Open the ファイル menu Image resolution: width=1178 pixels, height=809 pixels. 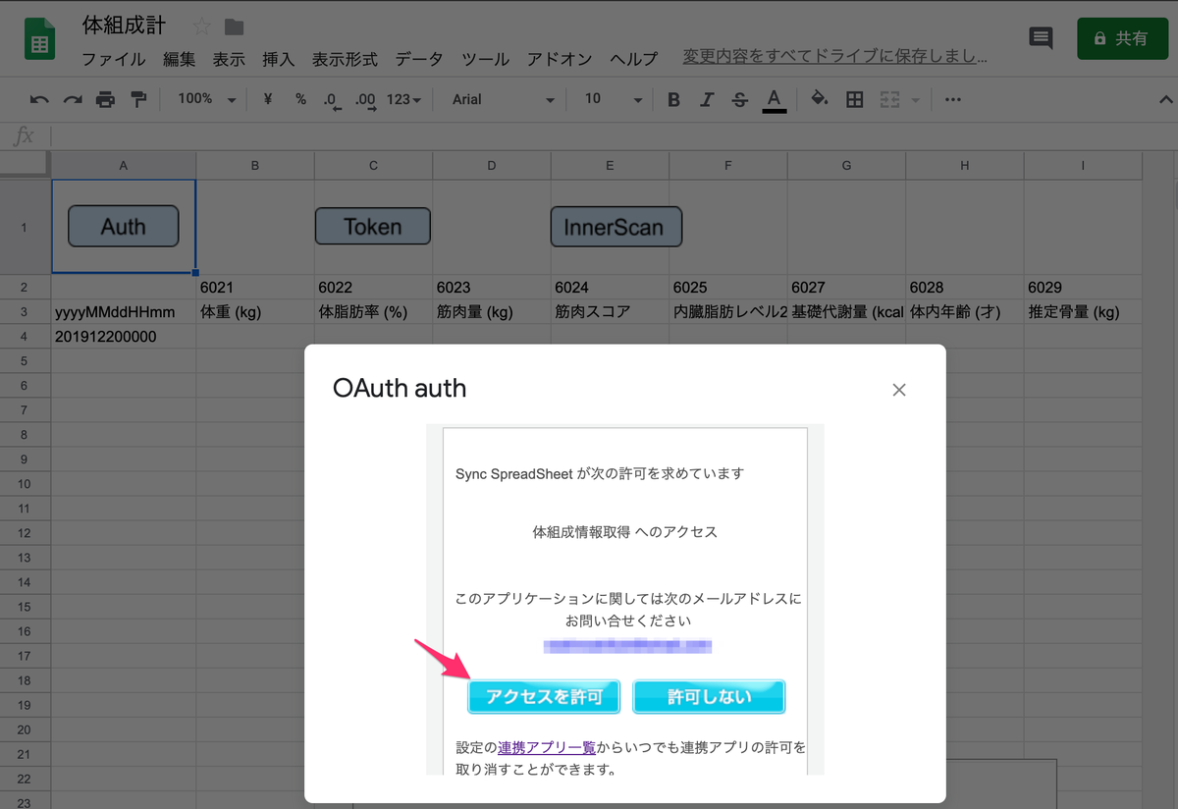click(114, 59)
